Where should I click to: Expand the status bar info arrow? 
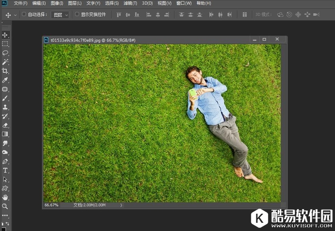click(x=121, y=205)
